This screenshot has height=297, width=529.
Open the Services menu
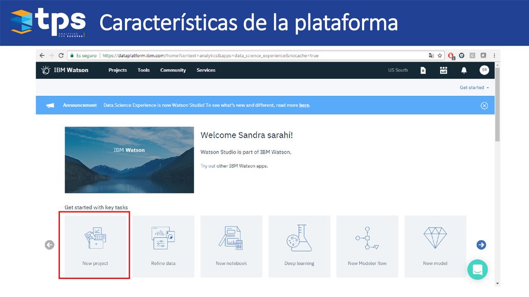tap(206, 70)
